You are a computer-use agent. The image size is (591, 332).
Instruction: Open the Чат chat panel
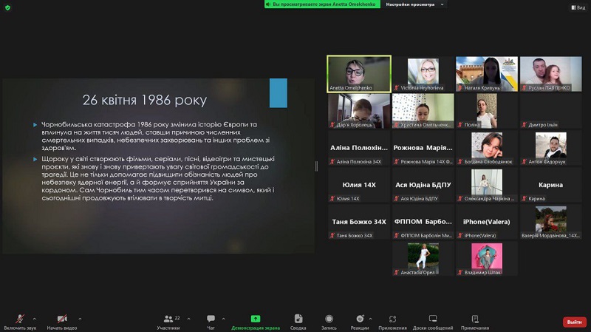point(211,319)
